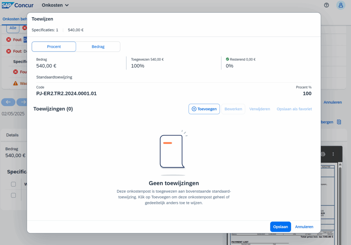
Task: Click Annuleren in the dialog footer
Action: [304, 227]
